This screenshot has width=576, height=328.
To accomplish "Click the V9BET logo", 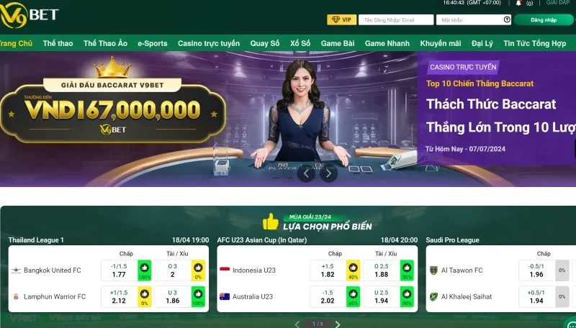I will click(30, 15).
